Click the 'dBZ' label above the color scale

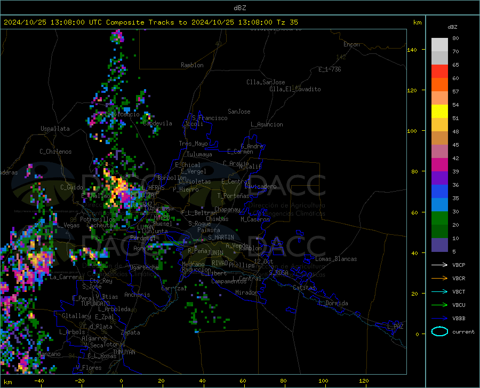452,27
